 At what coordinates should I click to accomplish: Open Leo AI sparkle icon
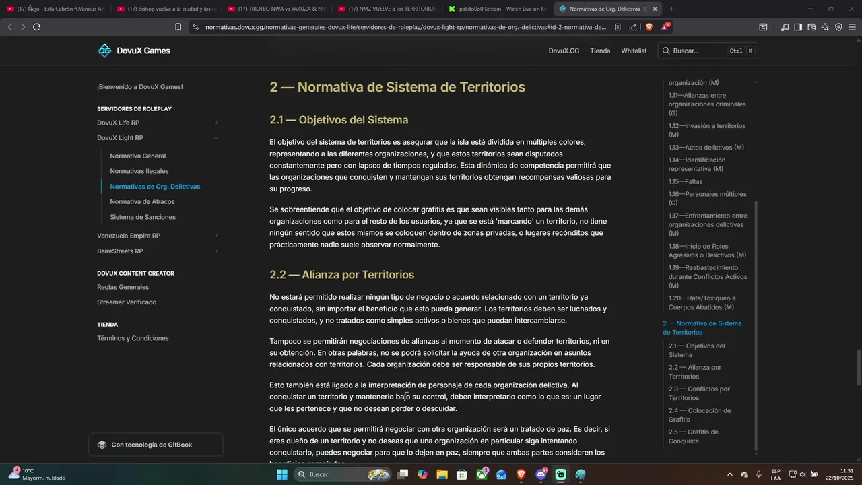click(x=825, y=27)
